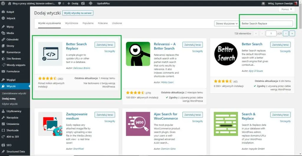Click the Wtyczki plug icon

tap(3, 86)
